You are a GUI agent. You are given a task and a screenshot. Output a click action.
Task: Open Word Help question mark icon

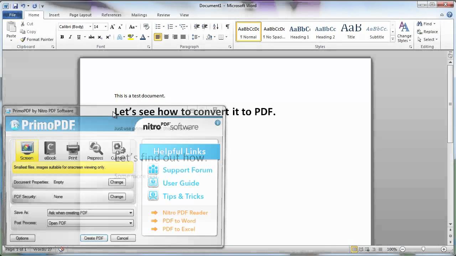pyautogui.click(x=450, y=15)
